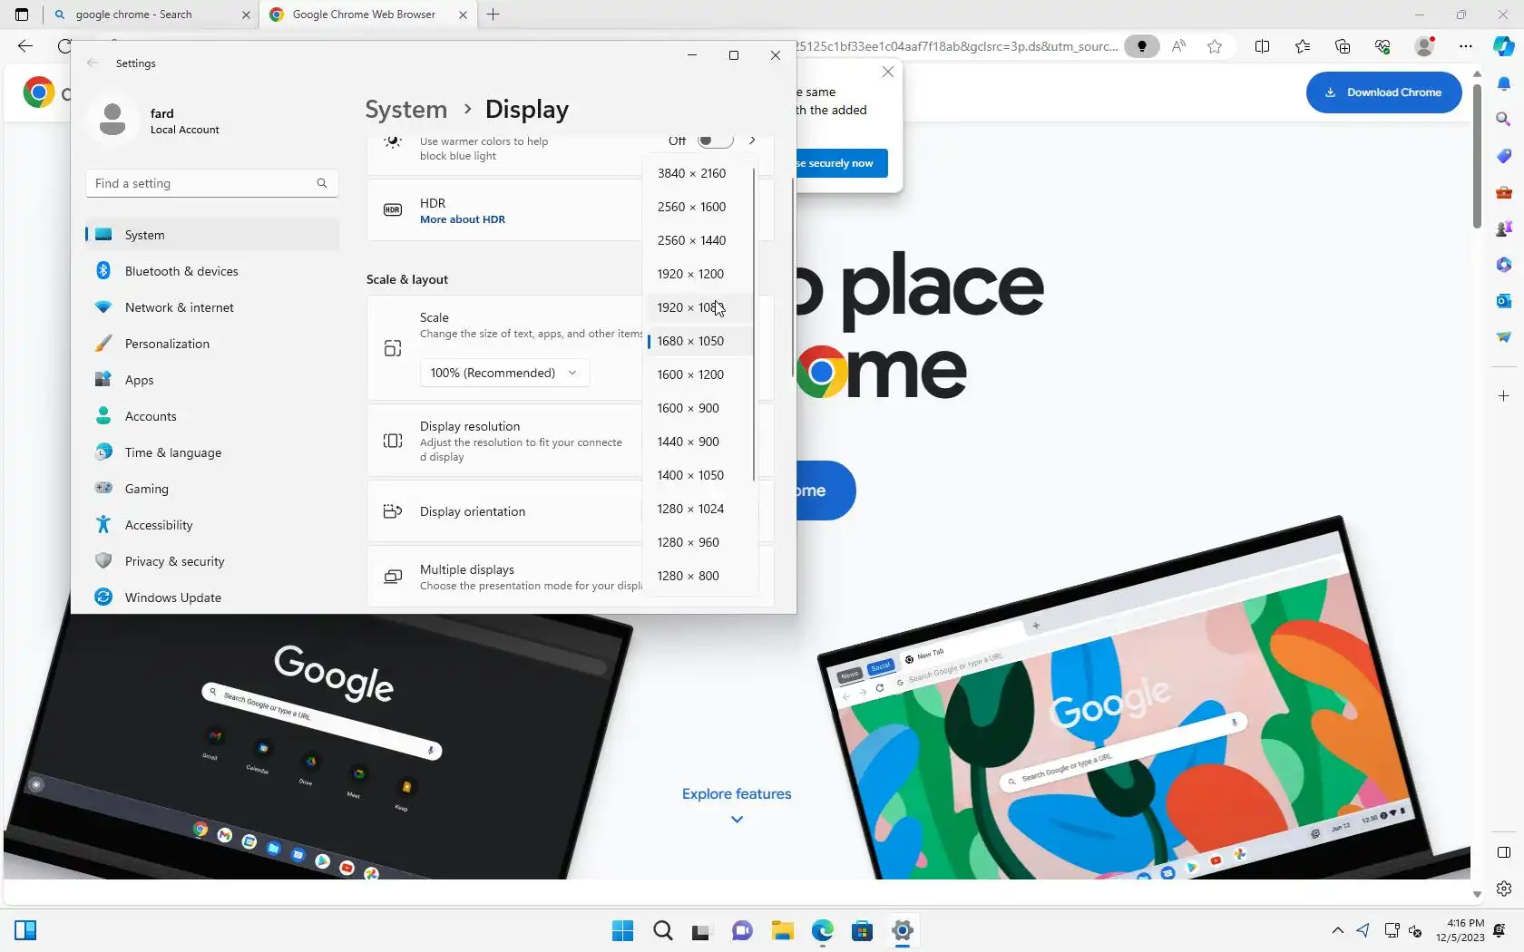Open Accounts settings category

tap(212, 416)
